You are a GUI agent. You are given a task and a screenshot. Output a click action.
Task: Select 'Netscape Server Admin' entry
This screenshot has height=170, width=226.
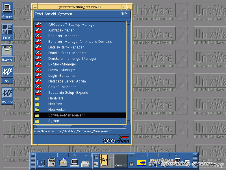[x=80, y=81]
